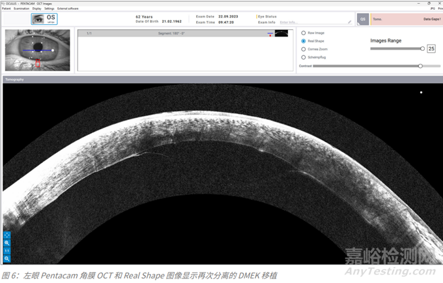The image size is (443, 283).
Task: Enable the Scheimpflug view option
Action: click(x=303, y=57)
